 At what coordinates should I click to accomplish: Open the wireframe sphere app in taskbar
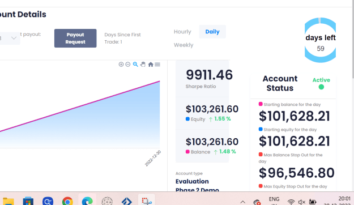(107, 201)
